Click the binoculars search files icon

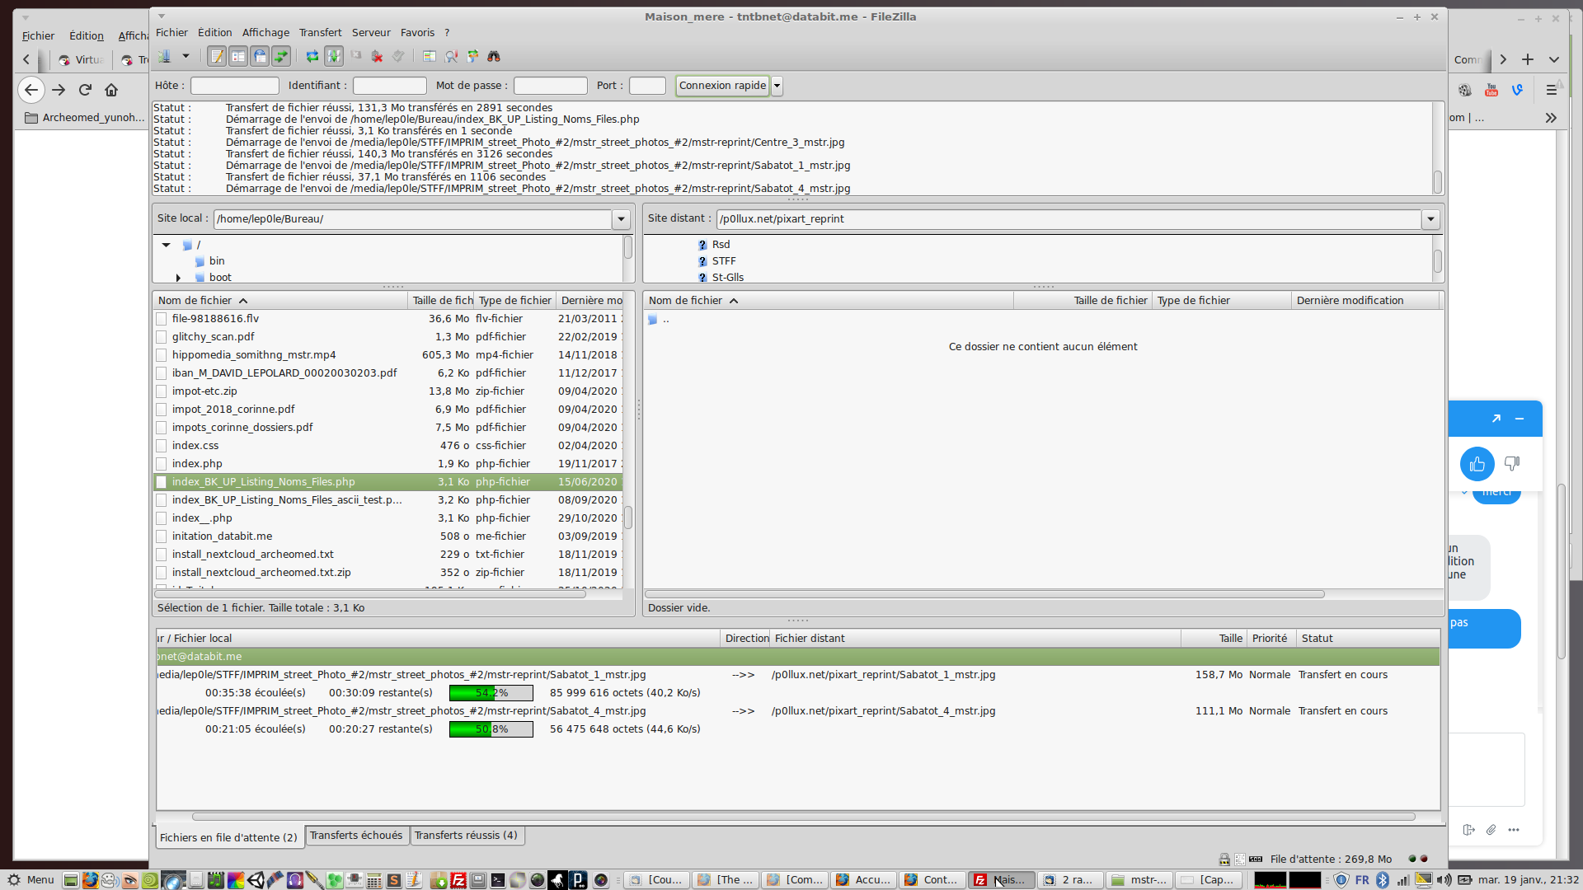click(x=494, y=56)
